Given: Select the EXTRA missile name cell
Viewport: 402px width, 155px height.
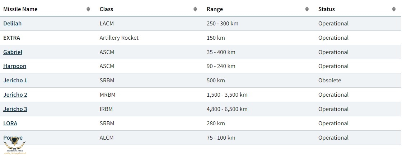Looking at the screenshot, I should pos(11,38).
